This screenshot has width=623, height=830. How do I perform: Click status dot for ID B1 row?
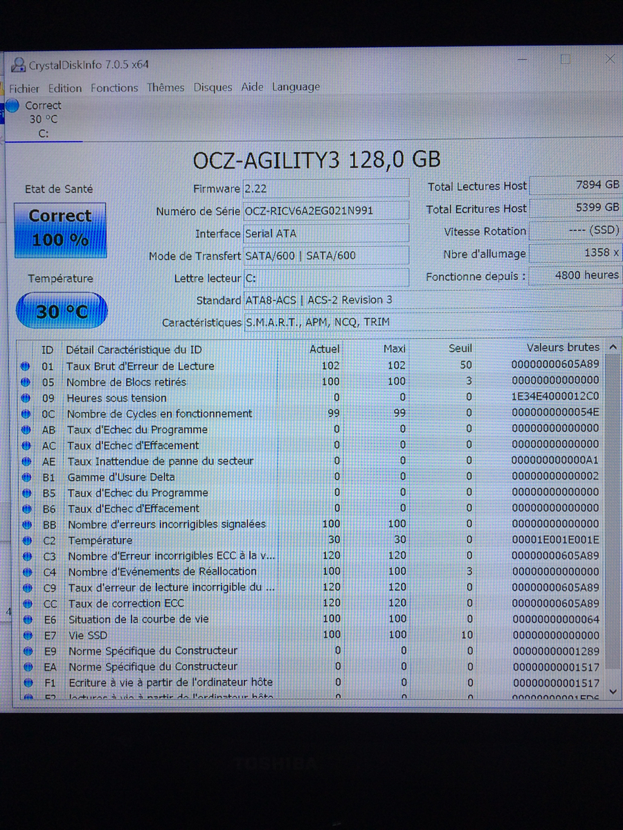tap(26, 477)
